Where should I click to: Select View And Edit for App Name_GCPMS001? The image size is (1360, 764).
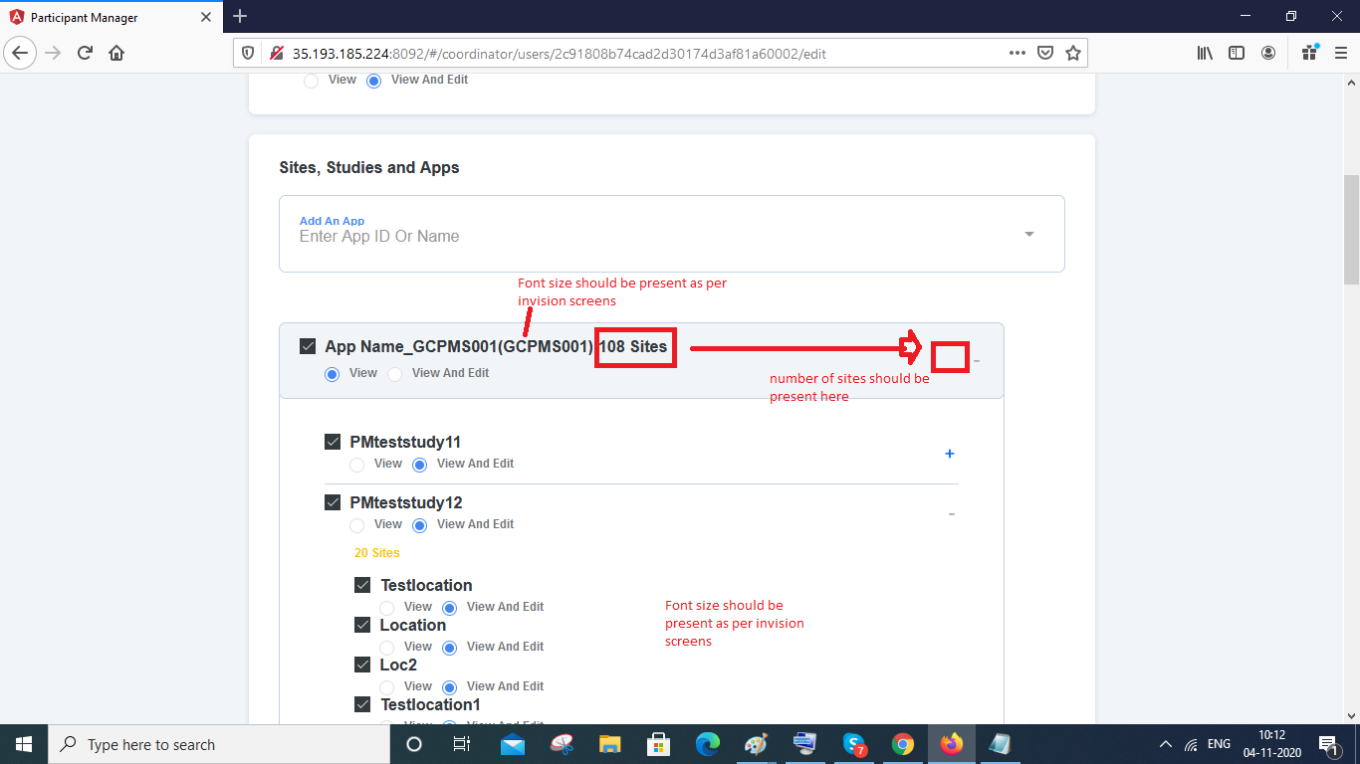[x=395, y=373]
